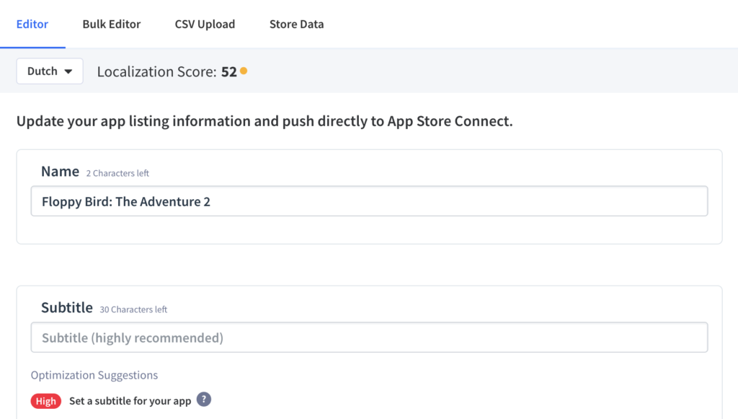Click the '2 Characters left' counter
The height and width of the screenshot is (419, 738).
pos(117,173)
